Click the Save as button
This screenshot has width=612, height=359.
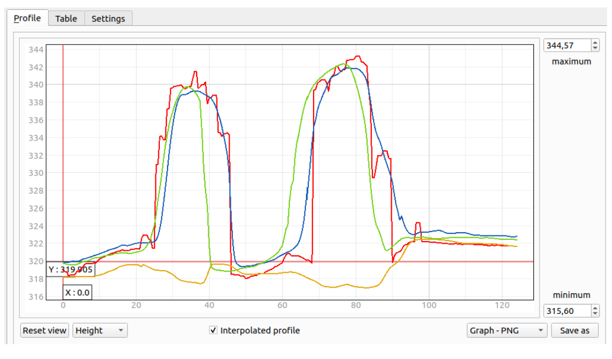tap(575, 330)
